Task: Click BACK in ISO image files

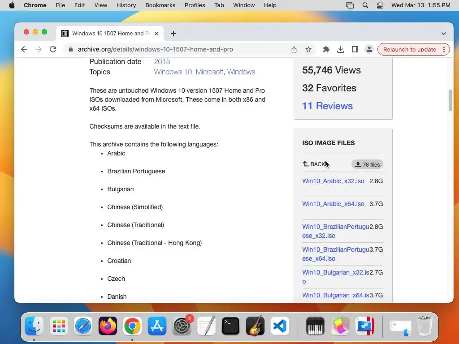Action: coord(315,164)
